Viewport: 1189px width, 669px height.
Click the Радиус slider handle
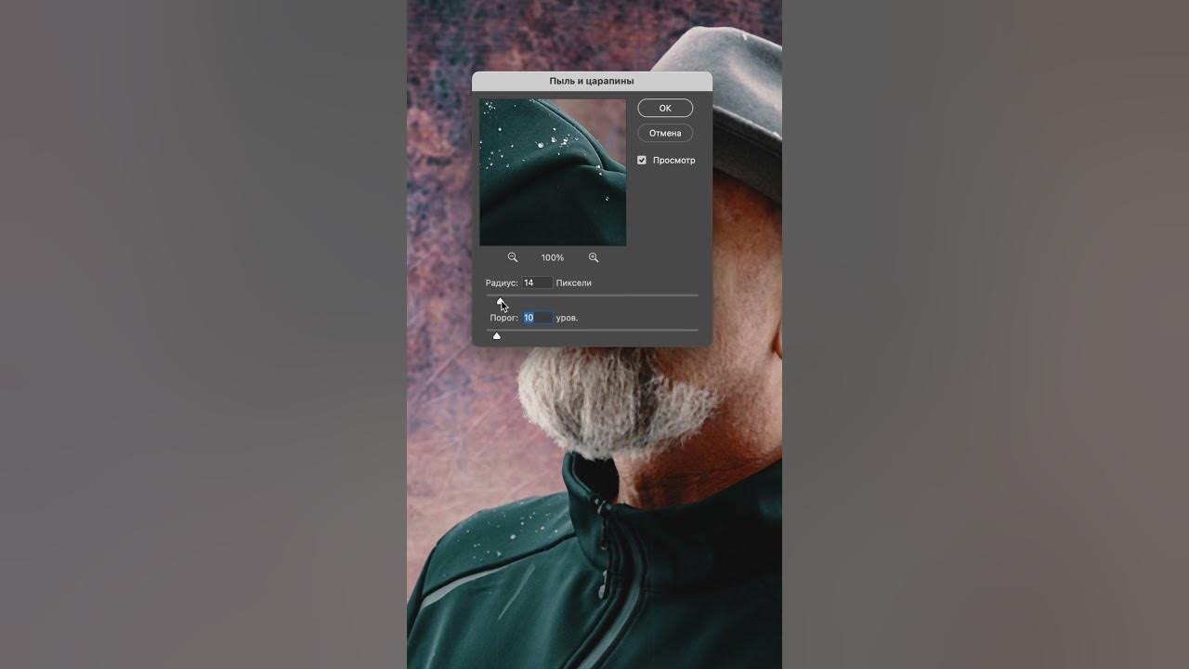(x=501, y=301)
